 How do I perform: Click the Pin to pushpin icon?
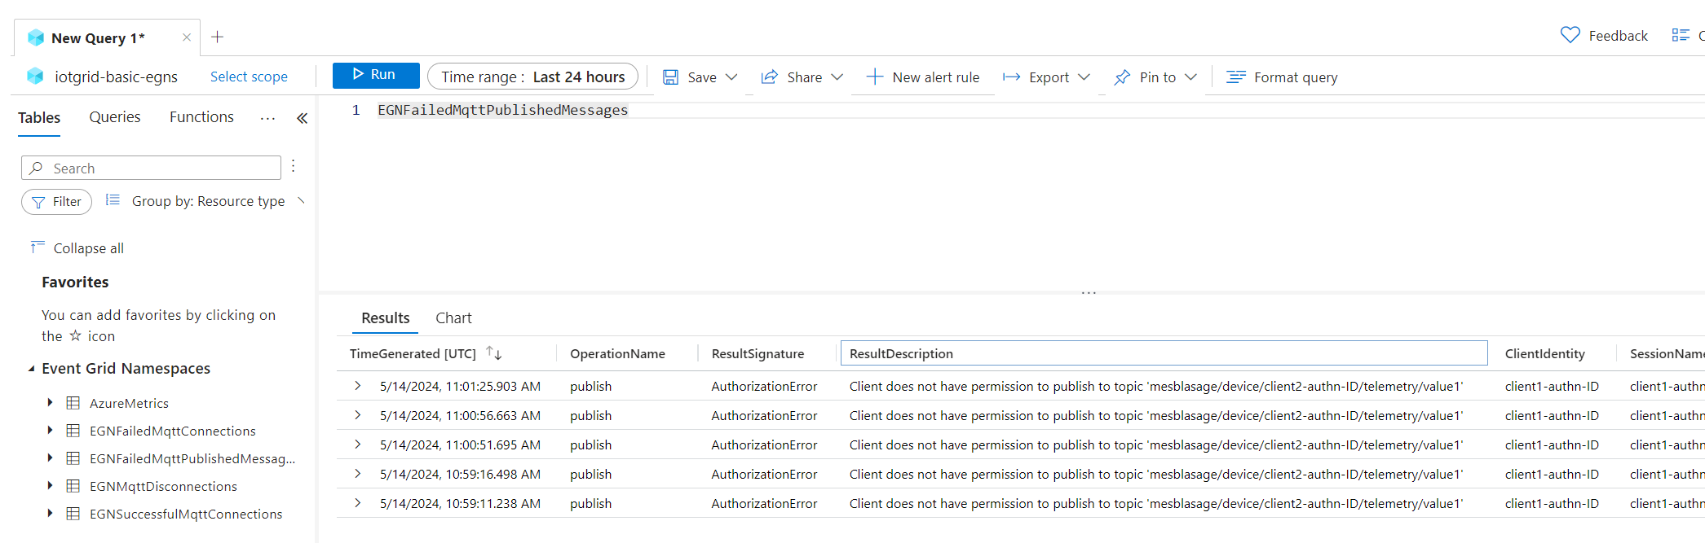click(1122, 77)
